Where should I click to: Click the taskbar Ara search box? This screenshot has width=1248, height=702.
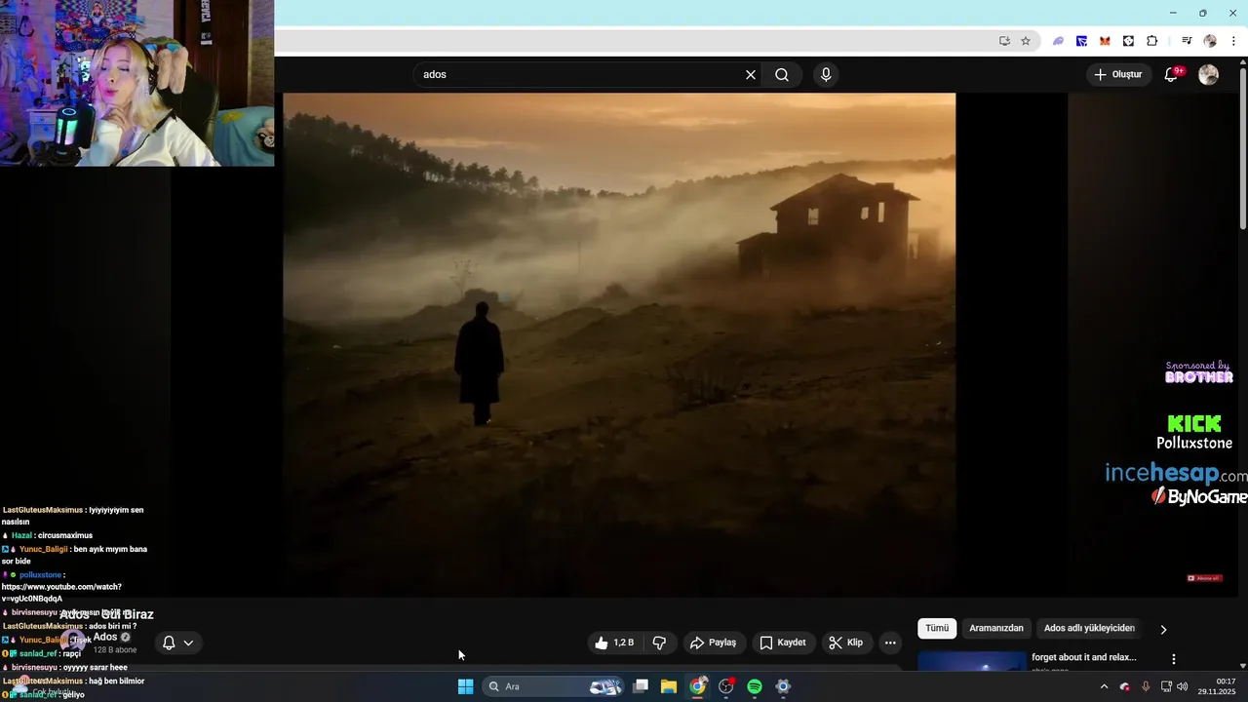[x=554, y=686]
